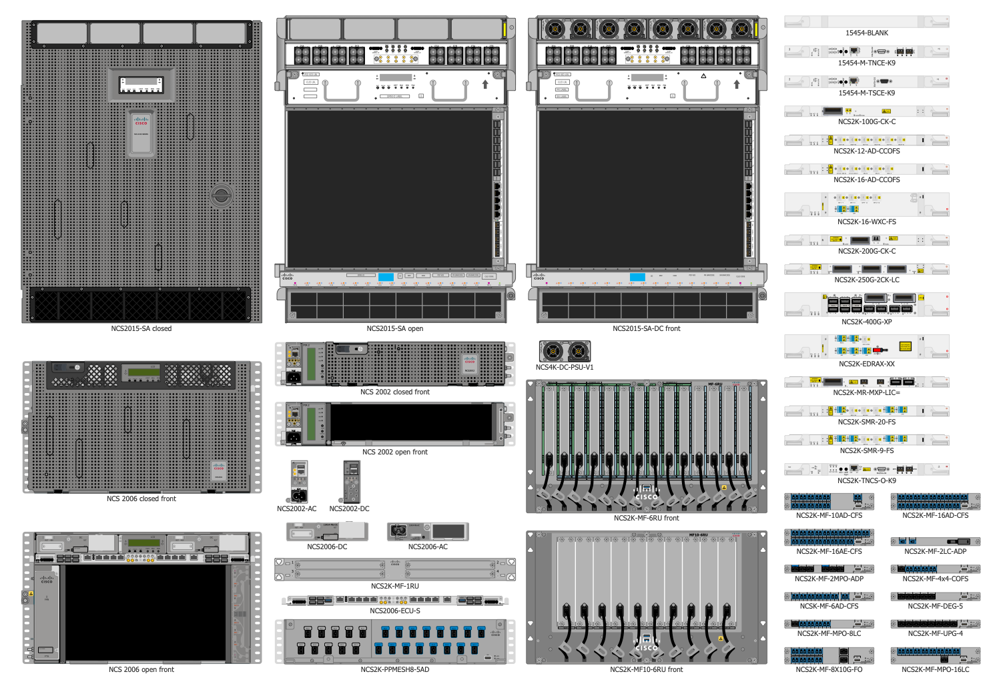
Task: Select the NCS2K-400G-XP card shape
Action: pyautogui.click(x=867, y=304)
